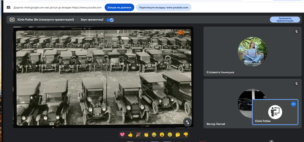This screenshot has height=142, width=304.
Task: Click Переглянути вкладку: www.youtube.com
Action: [x=164, y=8]
